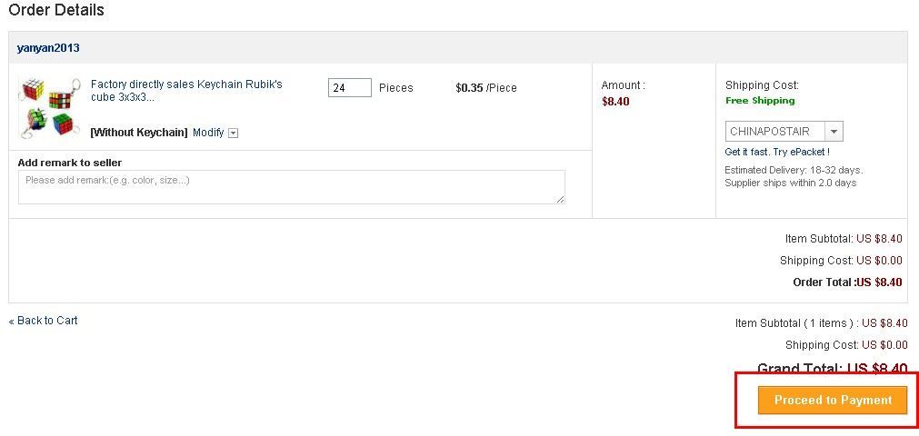Click the remark box resize handle

point(560,199)
